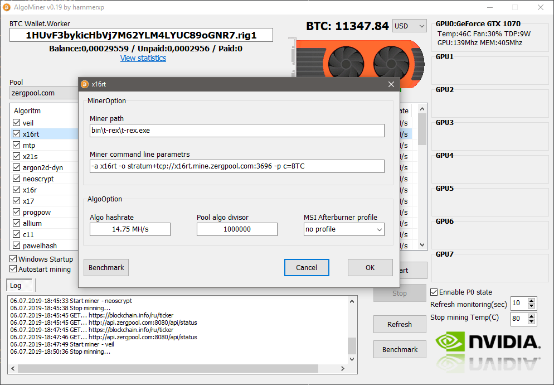Open View statistics link
Image resolution: width=554 pixels, height=385 pixels.
143,58
